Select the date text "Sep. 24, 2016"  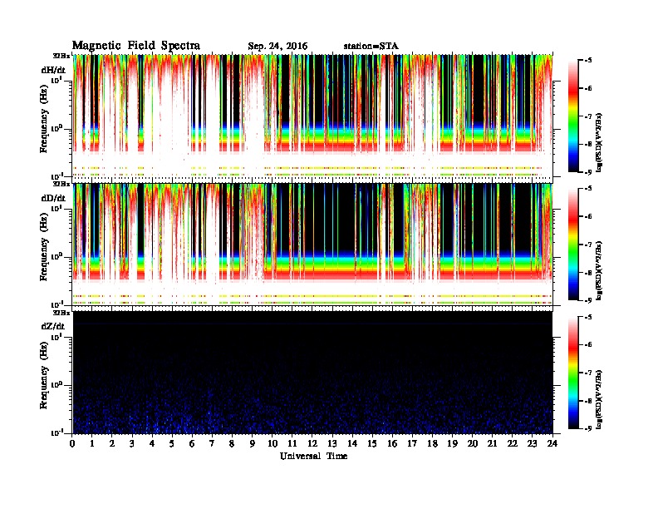[x=277, y=47]
